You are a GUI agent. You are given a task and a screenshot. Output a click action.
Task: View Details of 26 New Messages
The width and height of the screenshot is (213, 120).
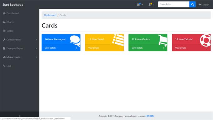(61, 48)
